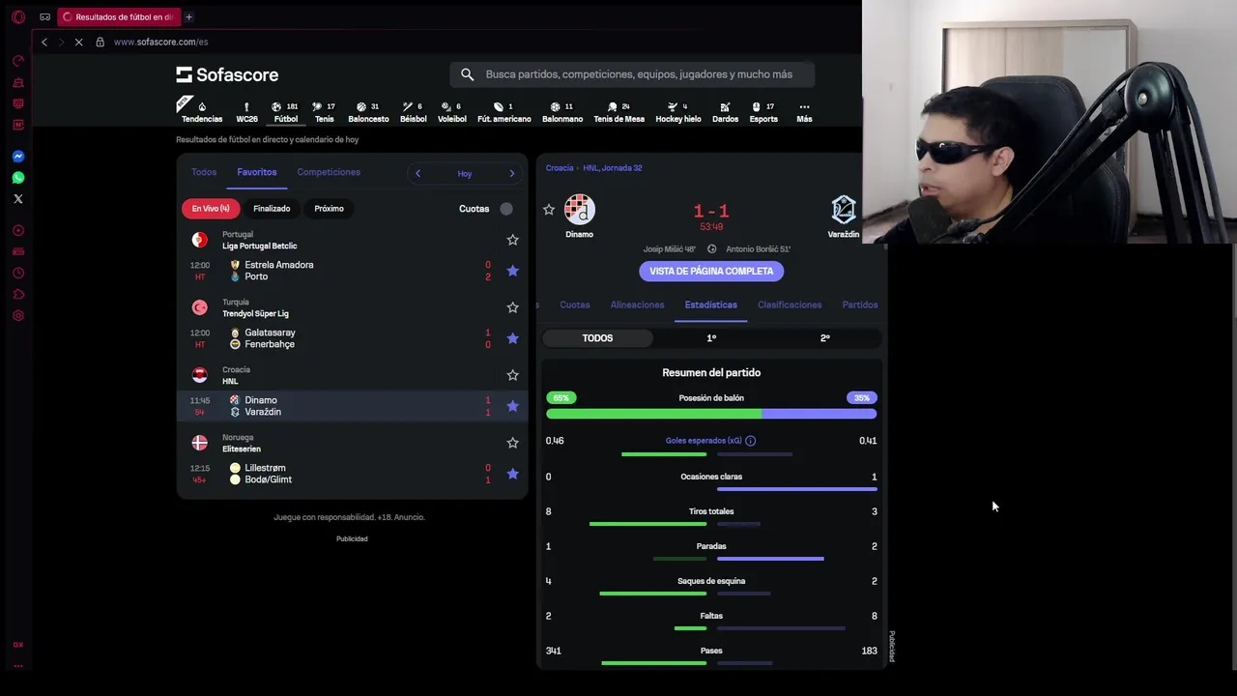Go back with the browser back arrow
This screenshot has width=1237, height=696.
pos(43,42)
